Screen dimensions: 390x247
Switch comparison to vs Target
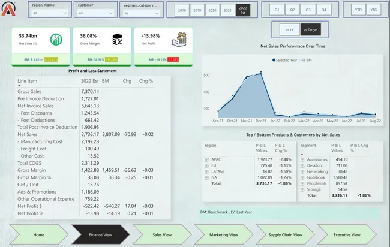[311, 30]
